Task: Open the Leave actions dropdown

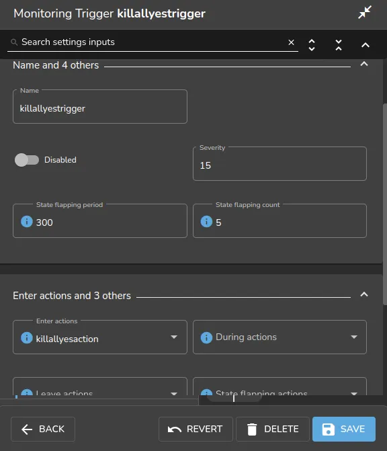Action: click(100, 387)
